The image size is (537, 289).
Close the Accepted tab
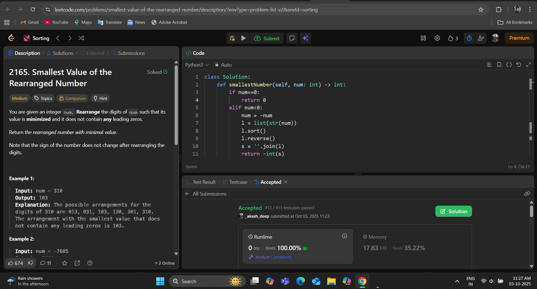click(286, 182)
